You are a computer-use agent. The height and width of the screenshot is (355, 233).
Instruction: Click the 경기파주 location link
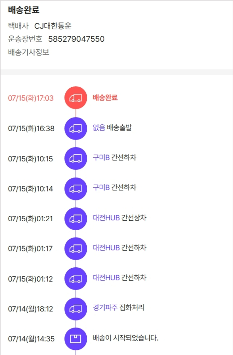coord(105,308)
